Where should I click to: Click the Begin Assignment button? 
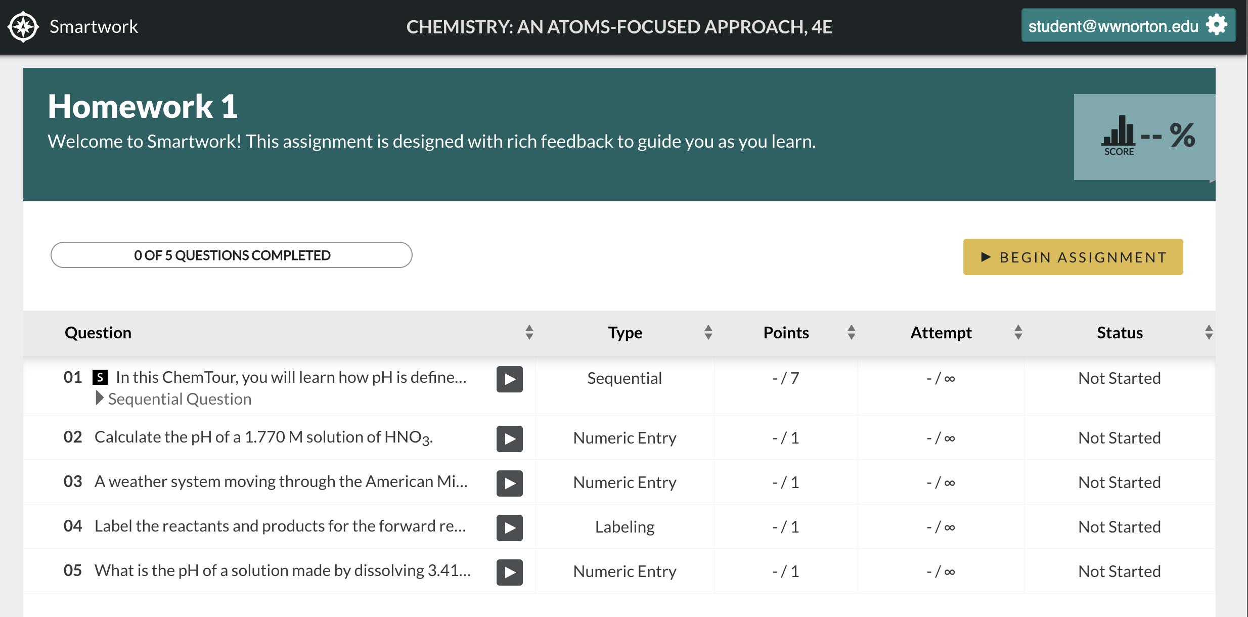coord(1073,257)
